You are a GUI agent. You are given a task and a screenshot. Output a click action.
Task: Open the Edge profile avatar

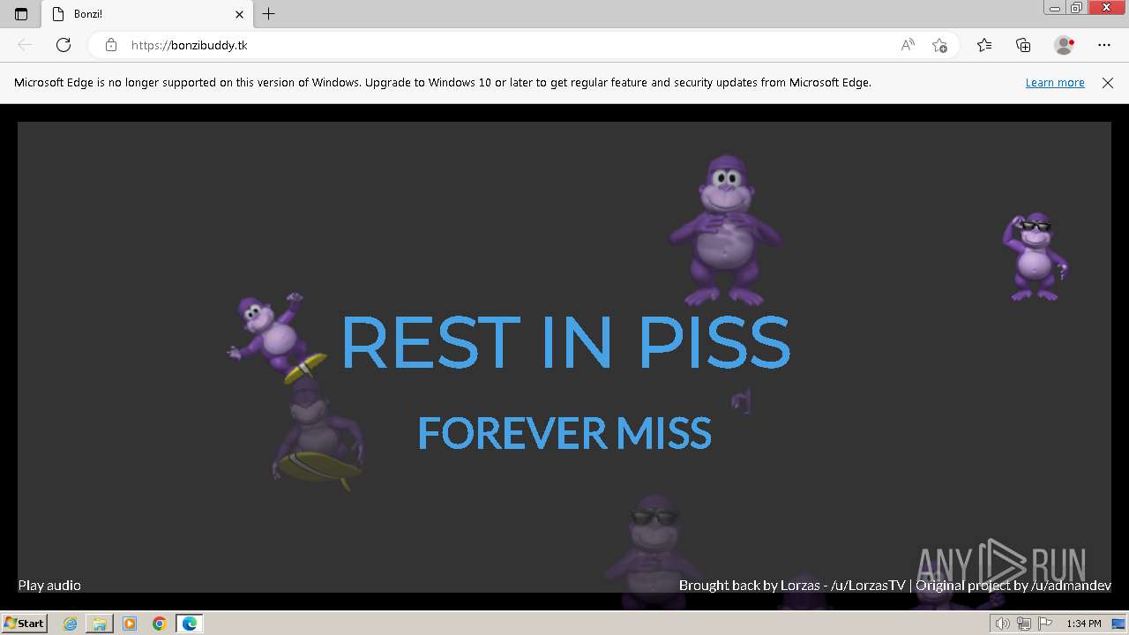coord(1064,45)
